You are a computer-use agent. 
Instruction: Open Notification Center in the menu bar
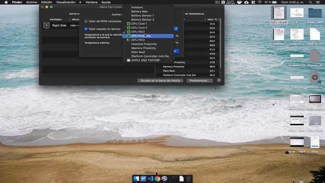[x=317, y=2]
